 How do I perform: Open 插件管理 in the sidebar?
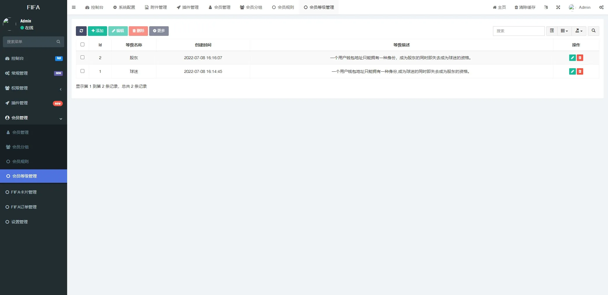pos(34,103)
